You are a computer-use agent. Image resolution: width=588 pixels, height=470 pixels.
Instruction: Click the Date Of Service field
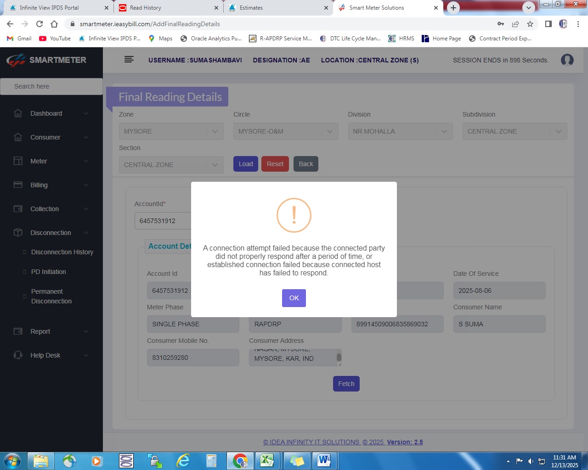[x=499, y=291]
